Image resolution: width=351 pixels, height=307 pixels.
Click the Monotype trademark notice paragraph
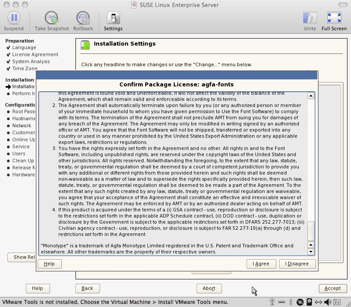click(x=167, y=249)
